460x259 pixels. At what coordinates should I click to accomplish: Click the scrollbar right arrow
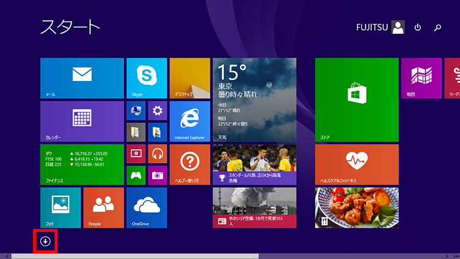(447, 257)
